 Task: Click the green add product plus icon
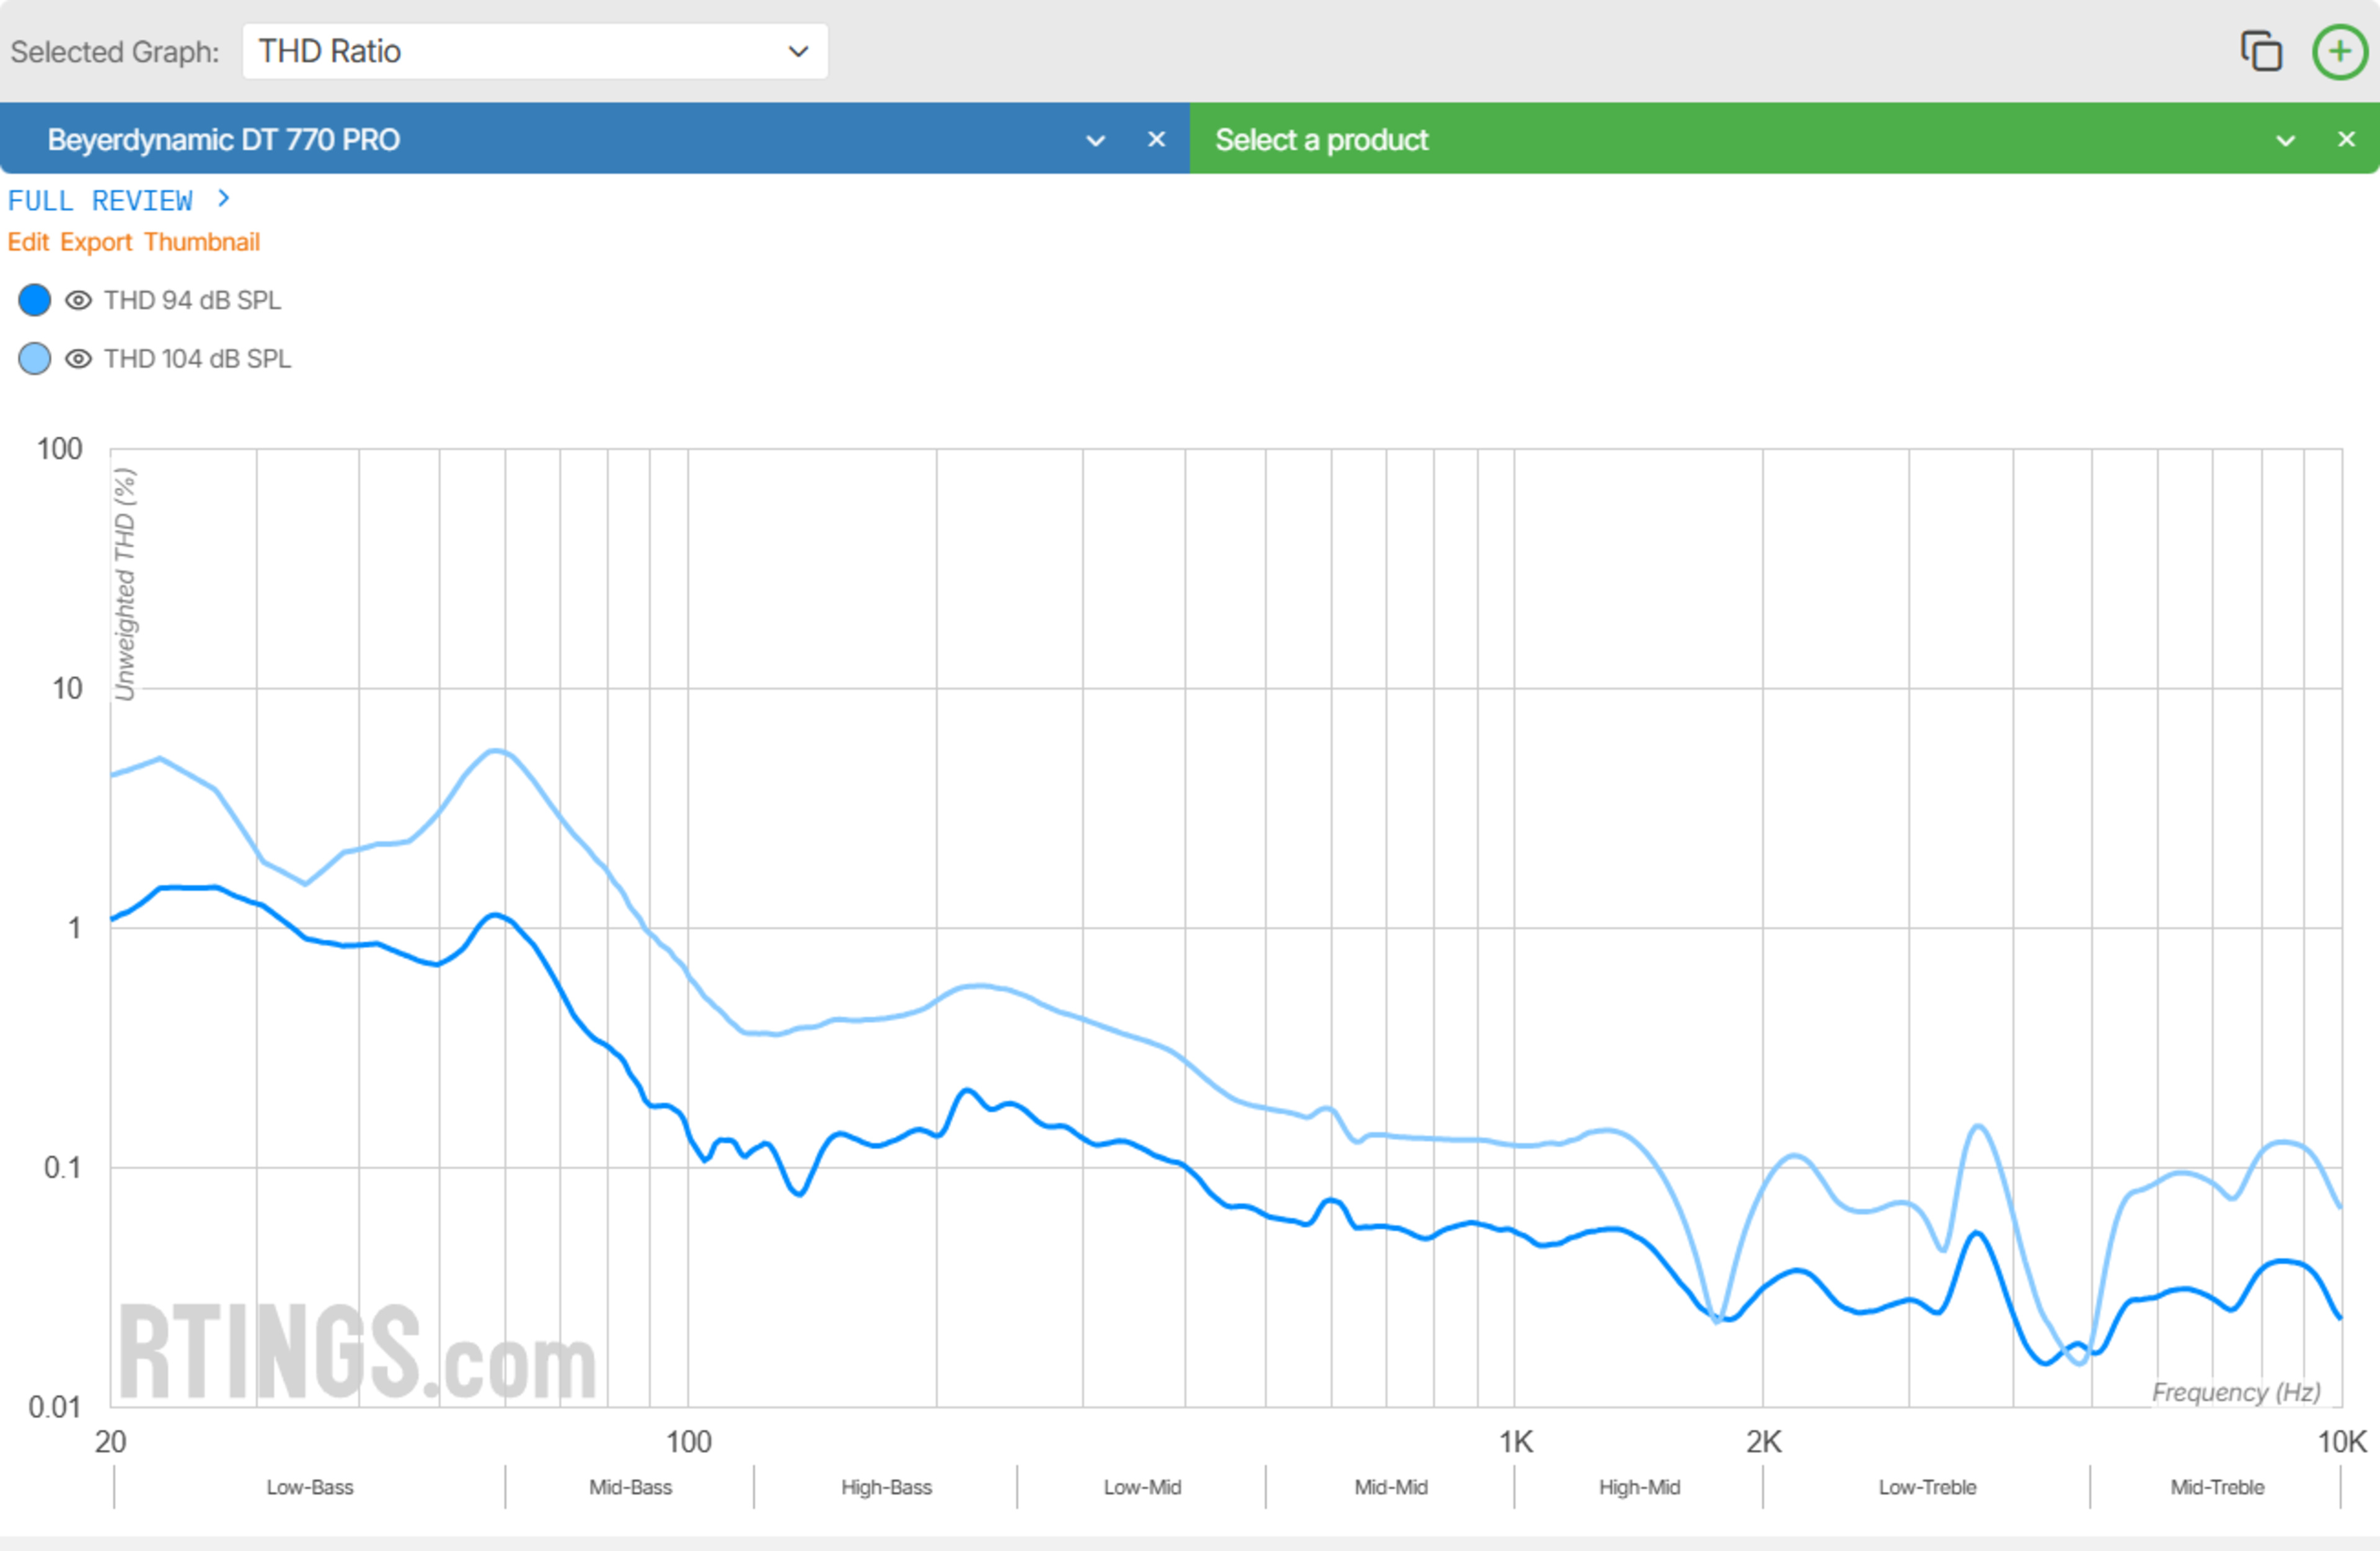[2339, 51]
